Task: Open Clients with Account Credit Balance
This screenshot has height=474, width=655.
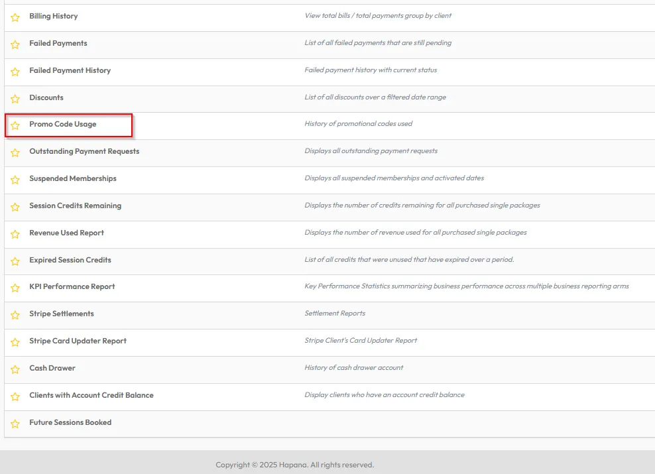Action: [x=91, y=395]
